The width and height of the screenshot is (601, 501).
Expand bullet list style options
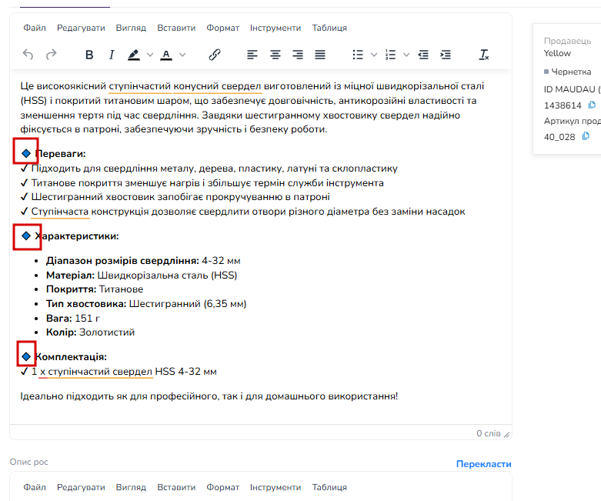pos(374,55)
